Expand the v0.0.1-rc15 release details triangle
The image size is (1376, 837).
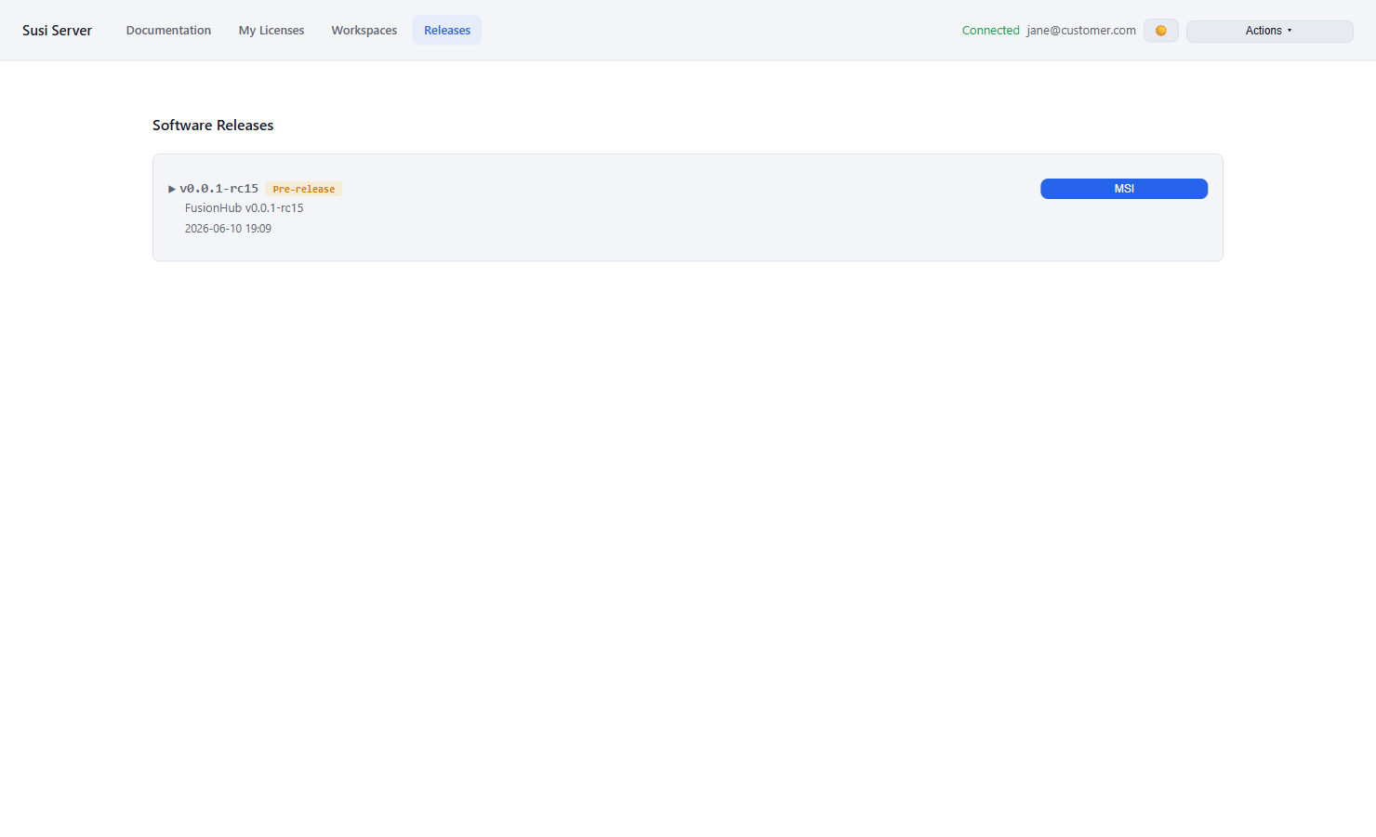[x=172, y=189]
